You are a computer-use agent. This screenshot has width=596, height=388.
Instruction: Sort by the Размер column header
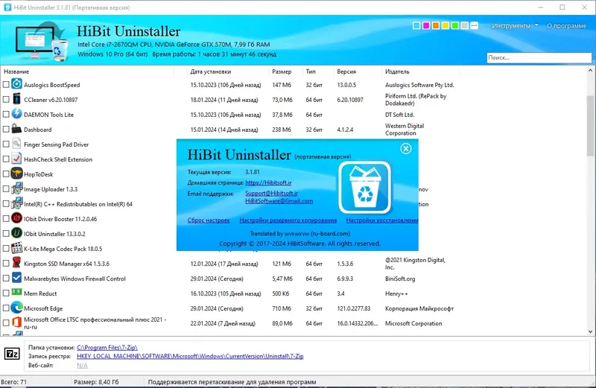click(x=282, y=71)
